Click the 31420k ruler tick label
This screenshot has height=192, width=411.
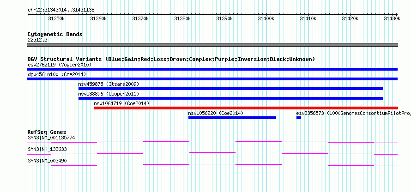pos(350,18)
